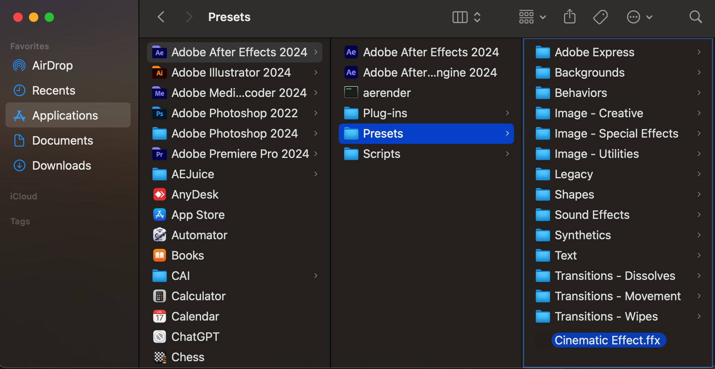Expand the Plug-ins folder chevron
The width and height of the screenshot is (715, 369).
[x=507, y=113]
